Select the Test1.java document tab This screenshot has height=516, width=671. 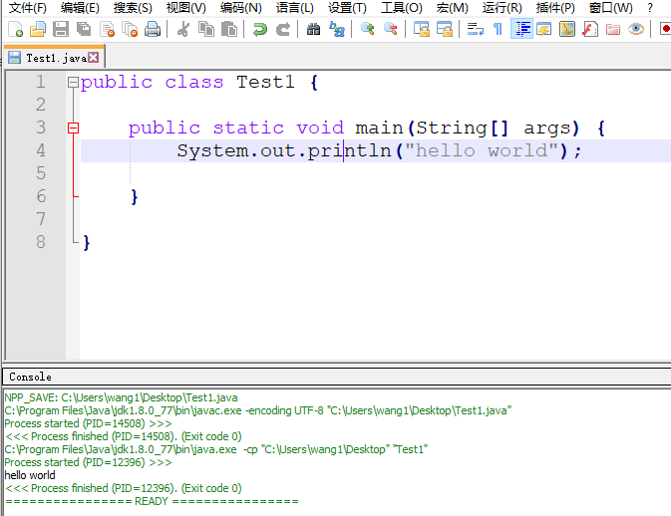(x=50, y=58)
